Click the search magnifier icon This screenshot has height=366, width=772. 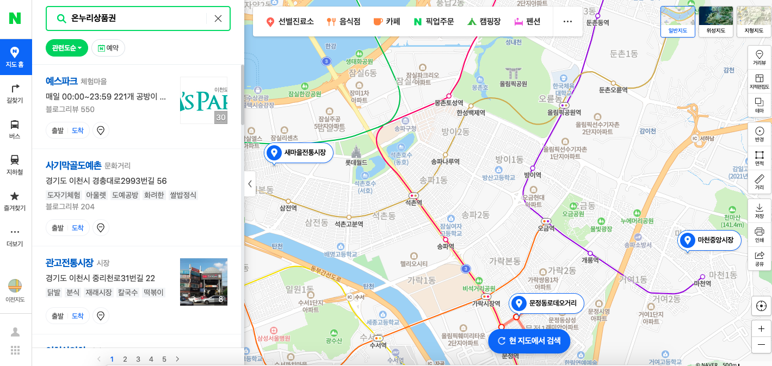point(61,18)
